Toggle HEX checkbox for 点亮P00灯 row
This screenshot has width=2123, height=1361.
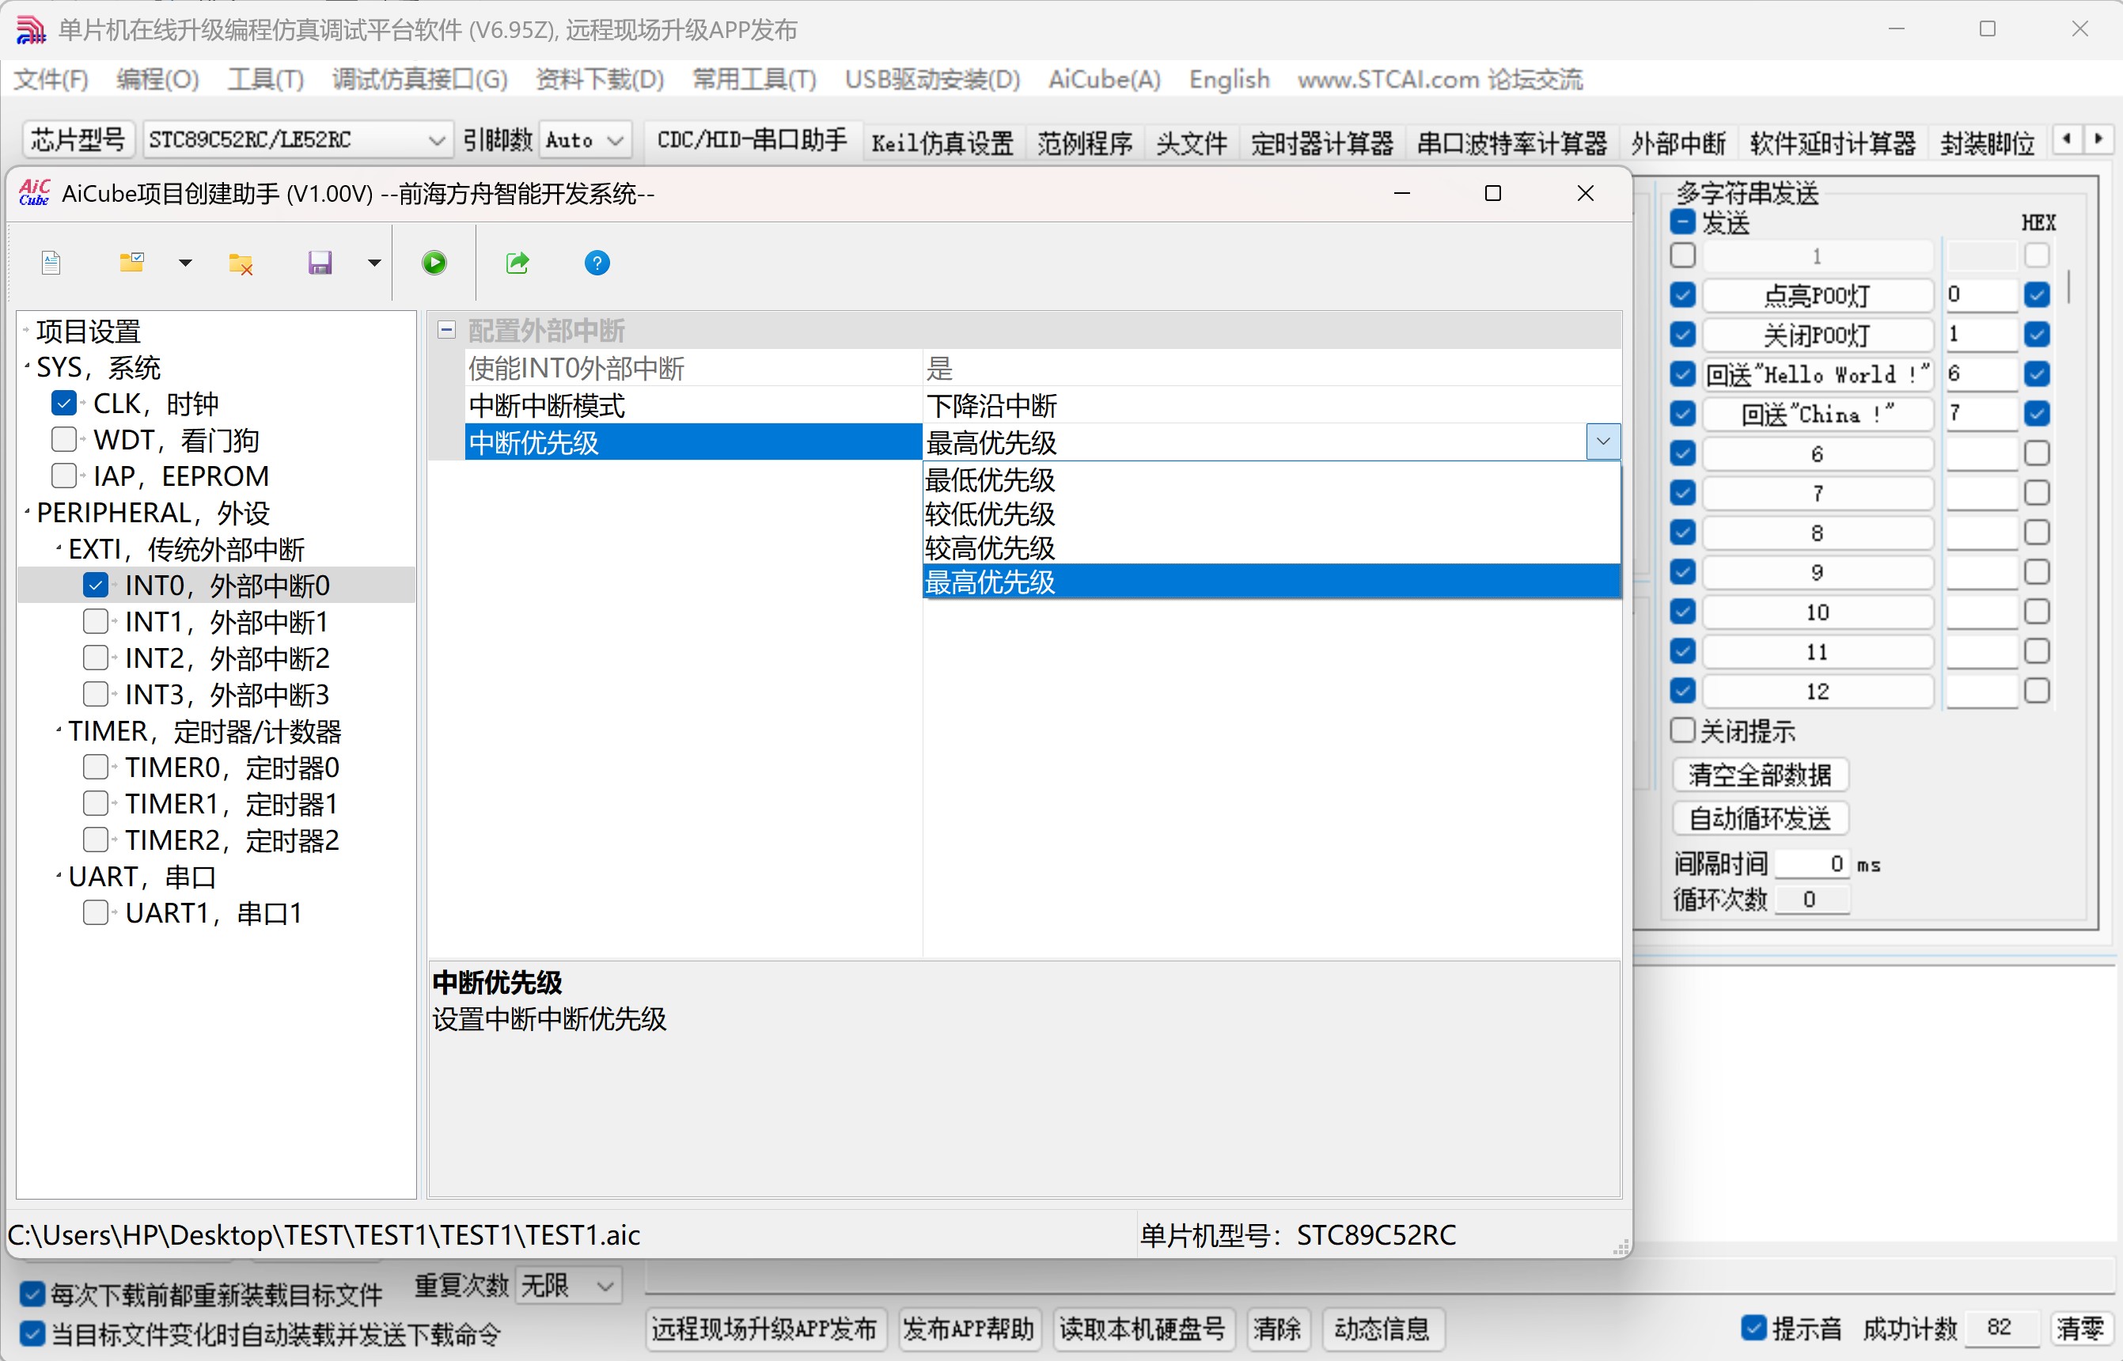[2037, 294]
